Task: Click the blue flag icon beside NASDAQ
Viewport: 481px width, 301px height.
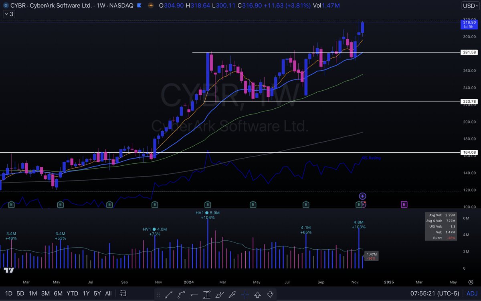Action: click(x=138, y=6)
